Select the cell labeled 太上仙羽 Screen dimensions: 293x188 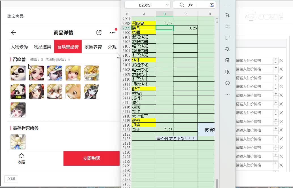pos(144,116)
